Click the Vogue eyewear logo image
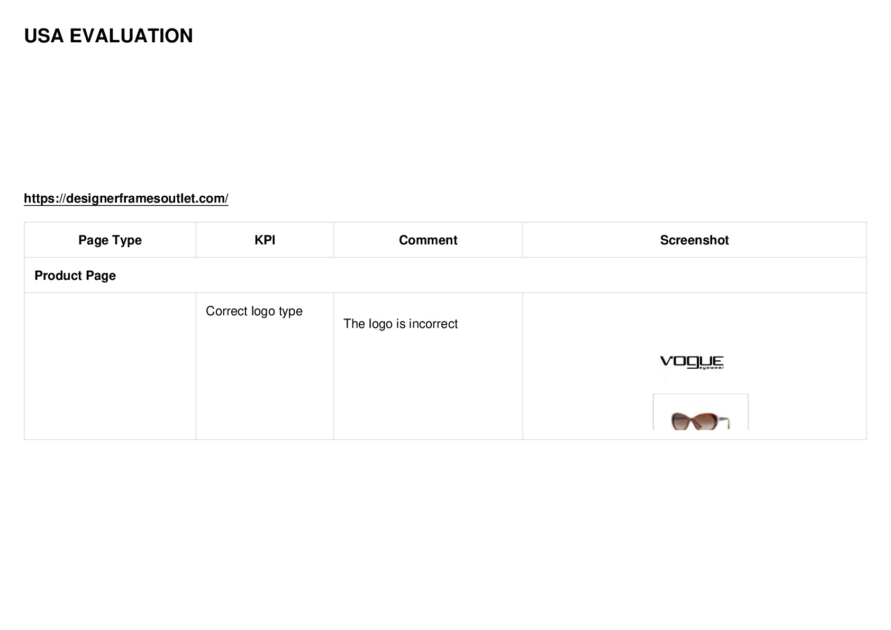This screenshot has width=891, height=630. [x=692, y=362]
